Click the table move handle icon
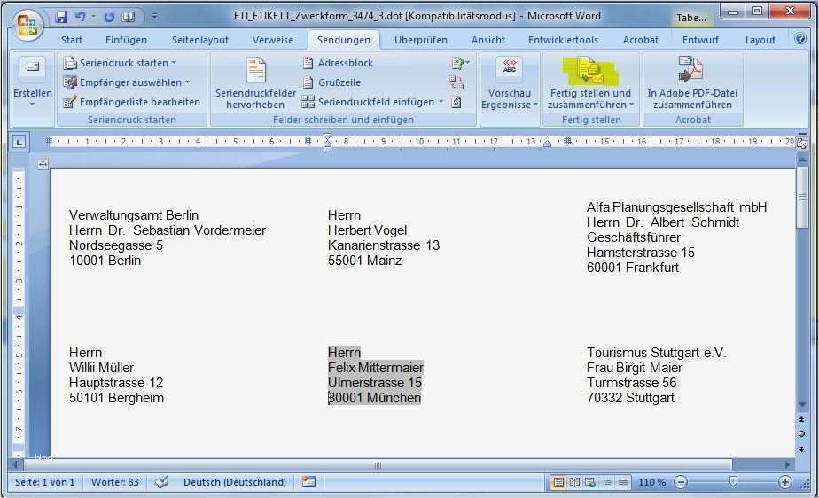Viewport: 819px width, 498px height. point(43,165)
